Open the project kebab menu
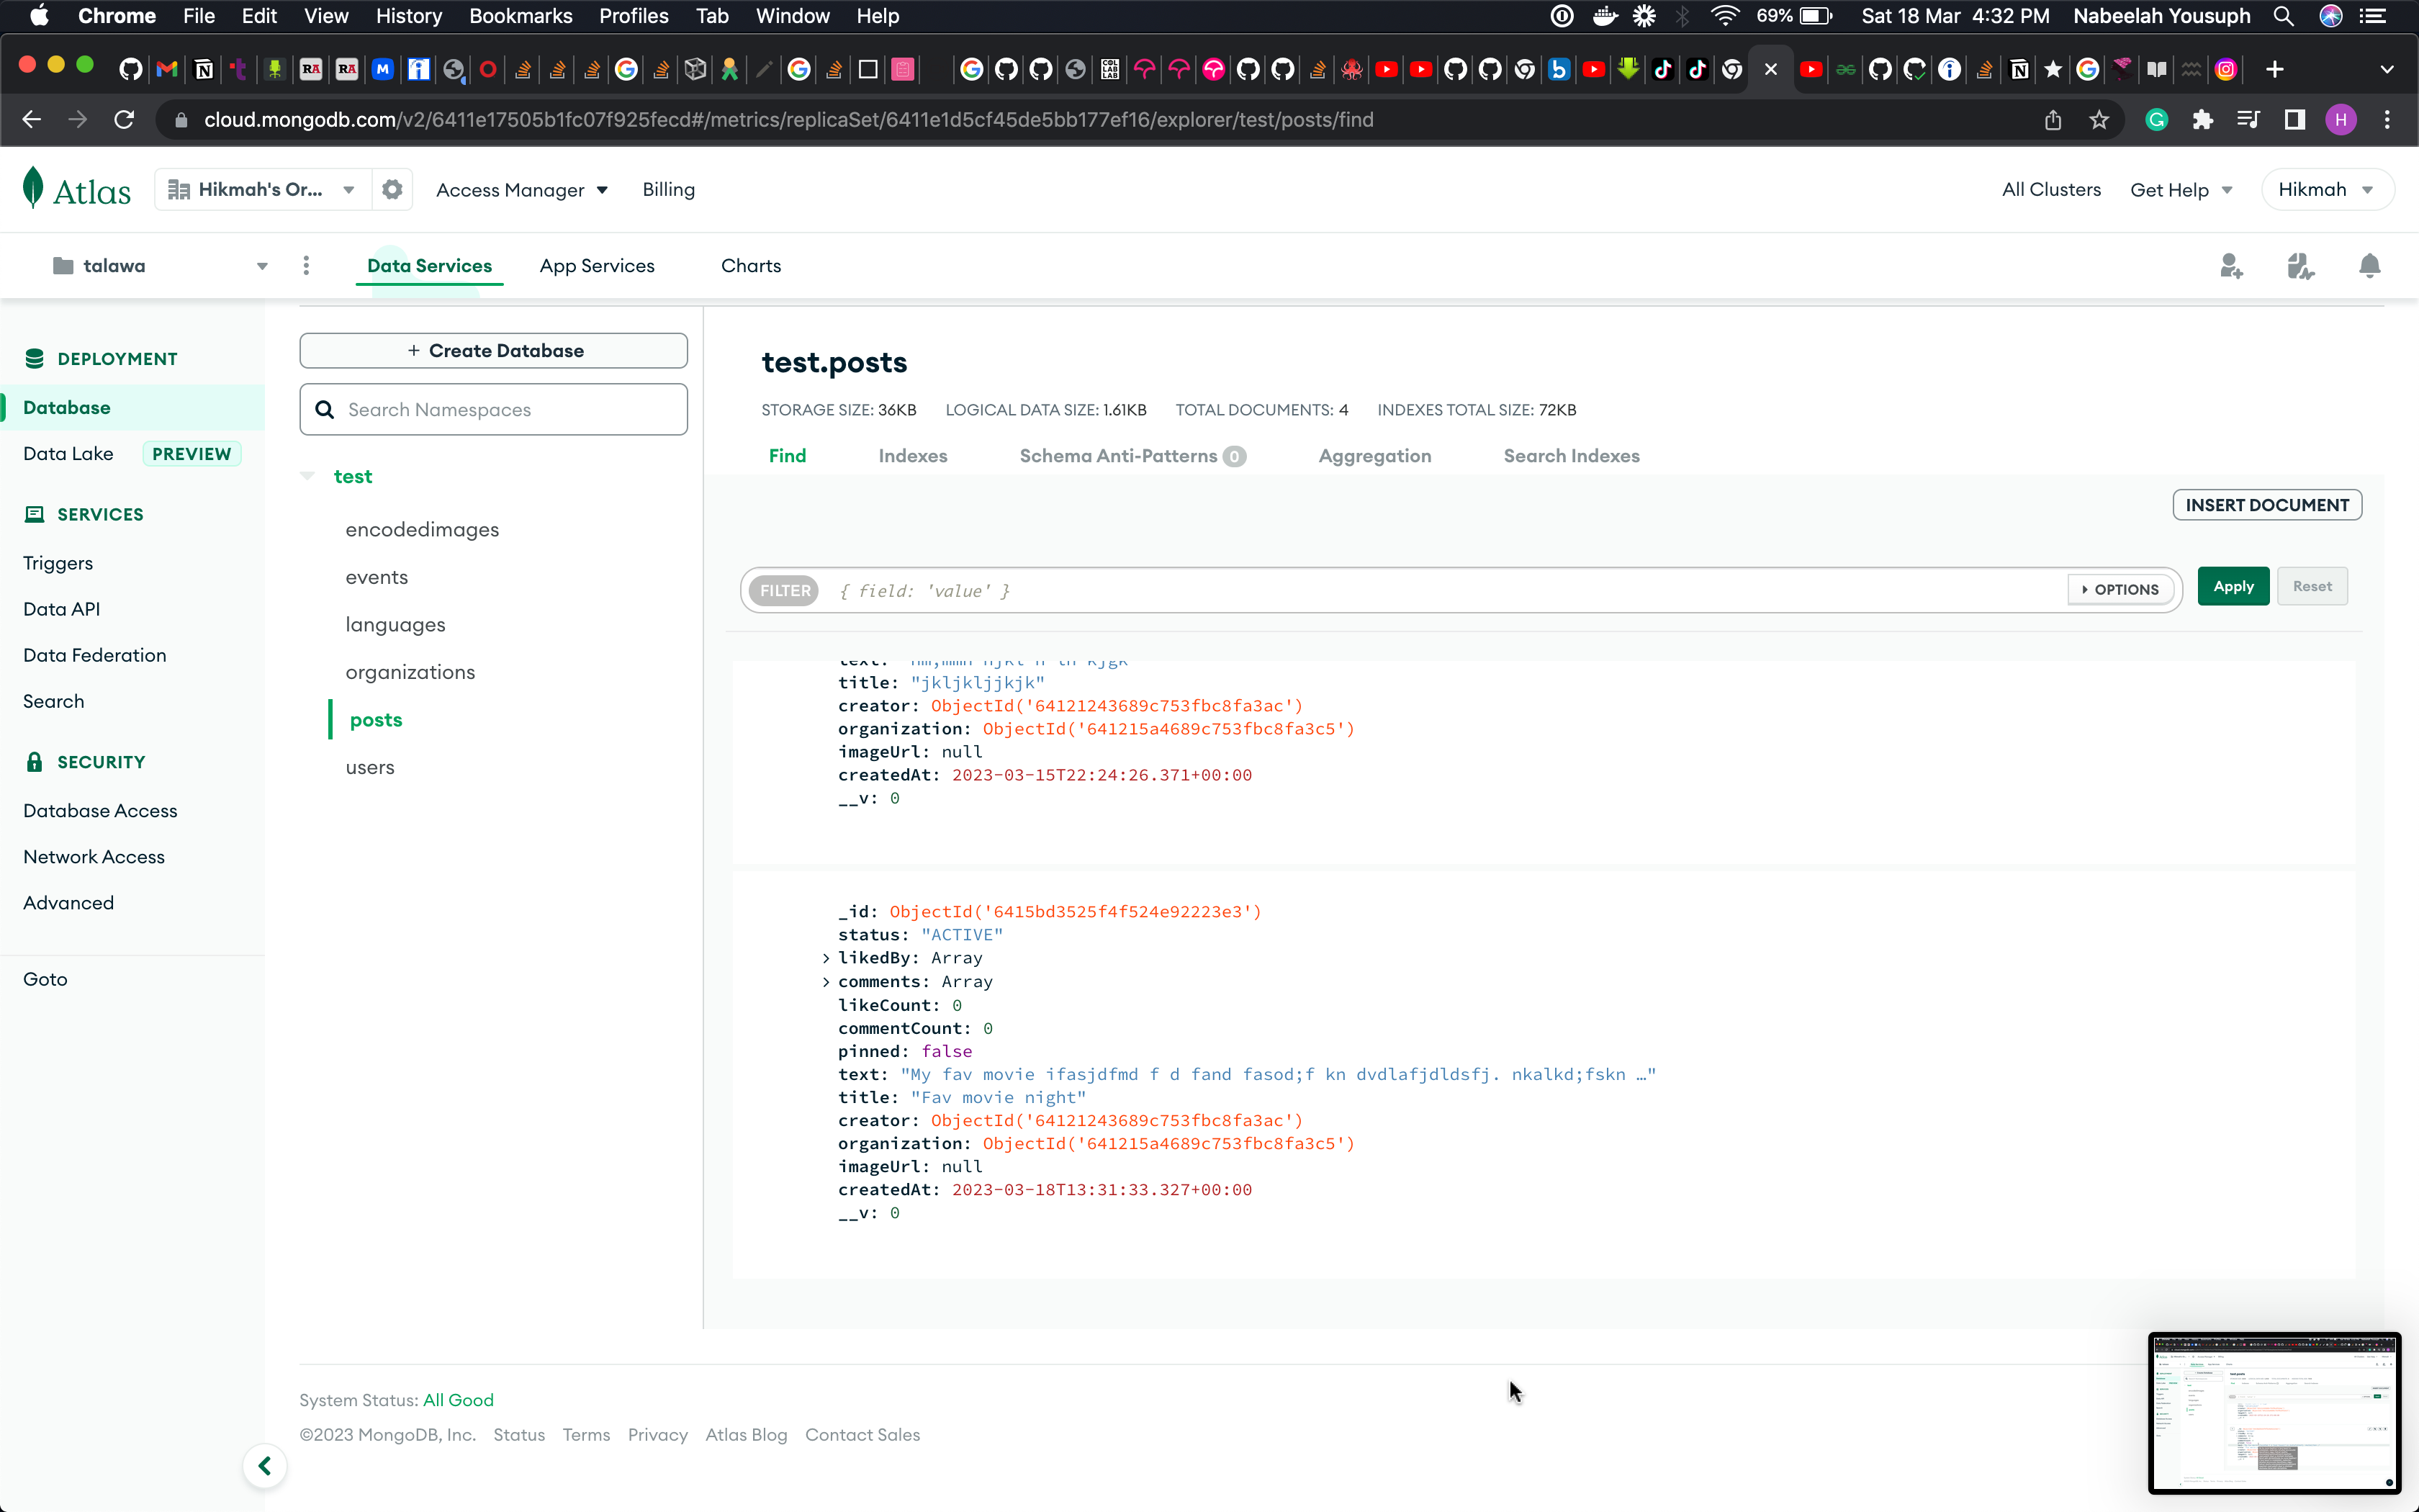This screenshot has height=1512, width=2419. 306,265
